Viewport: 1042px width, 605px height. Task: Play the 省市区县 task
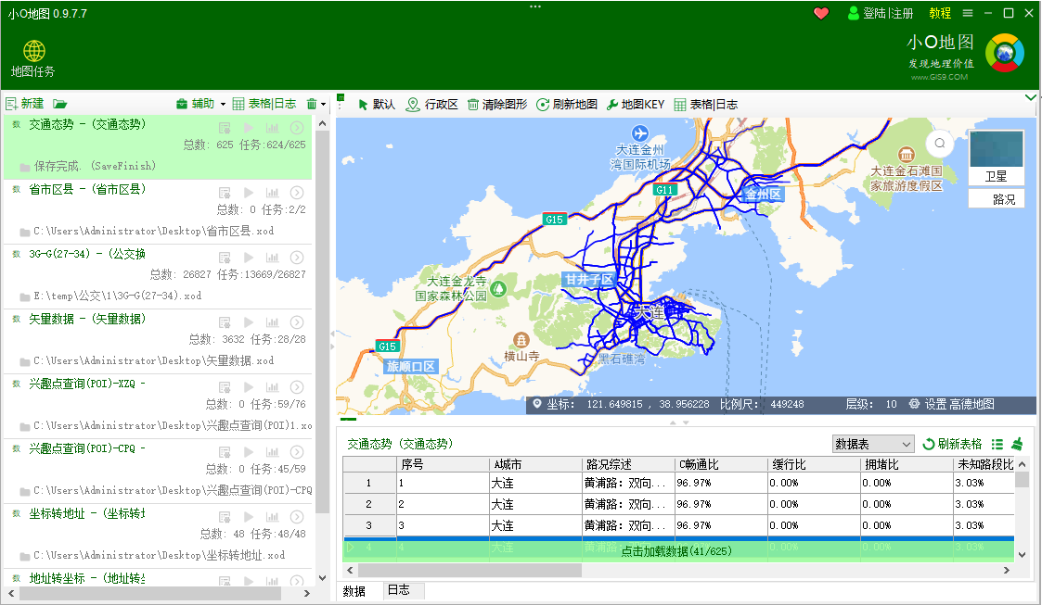click(249, 193)
